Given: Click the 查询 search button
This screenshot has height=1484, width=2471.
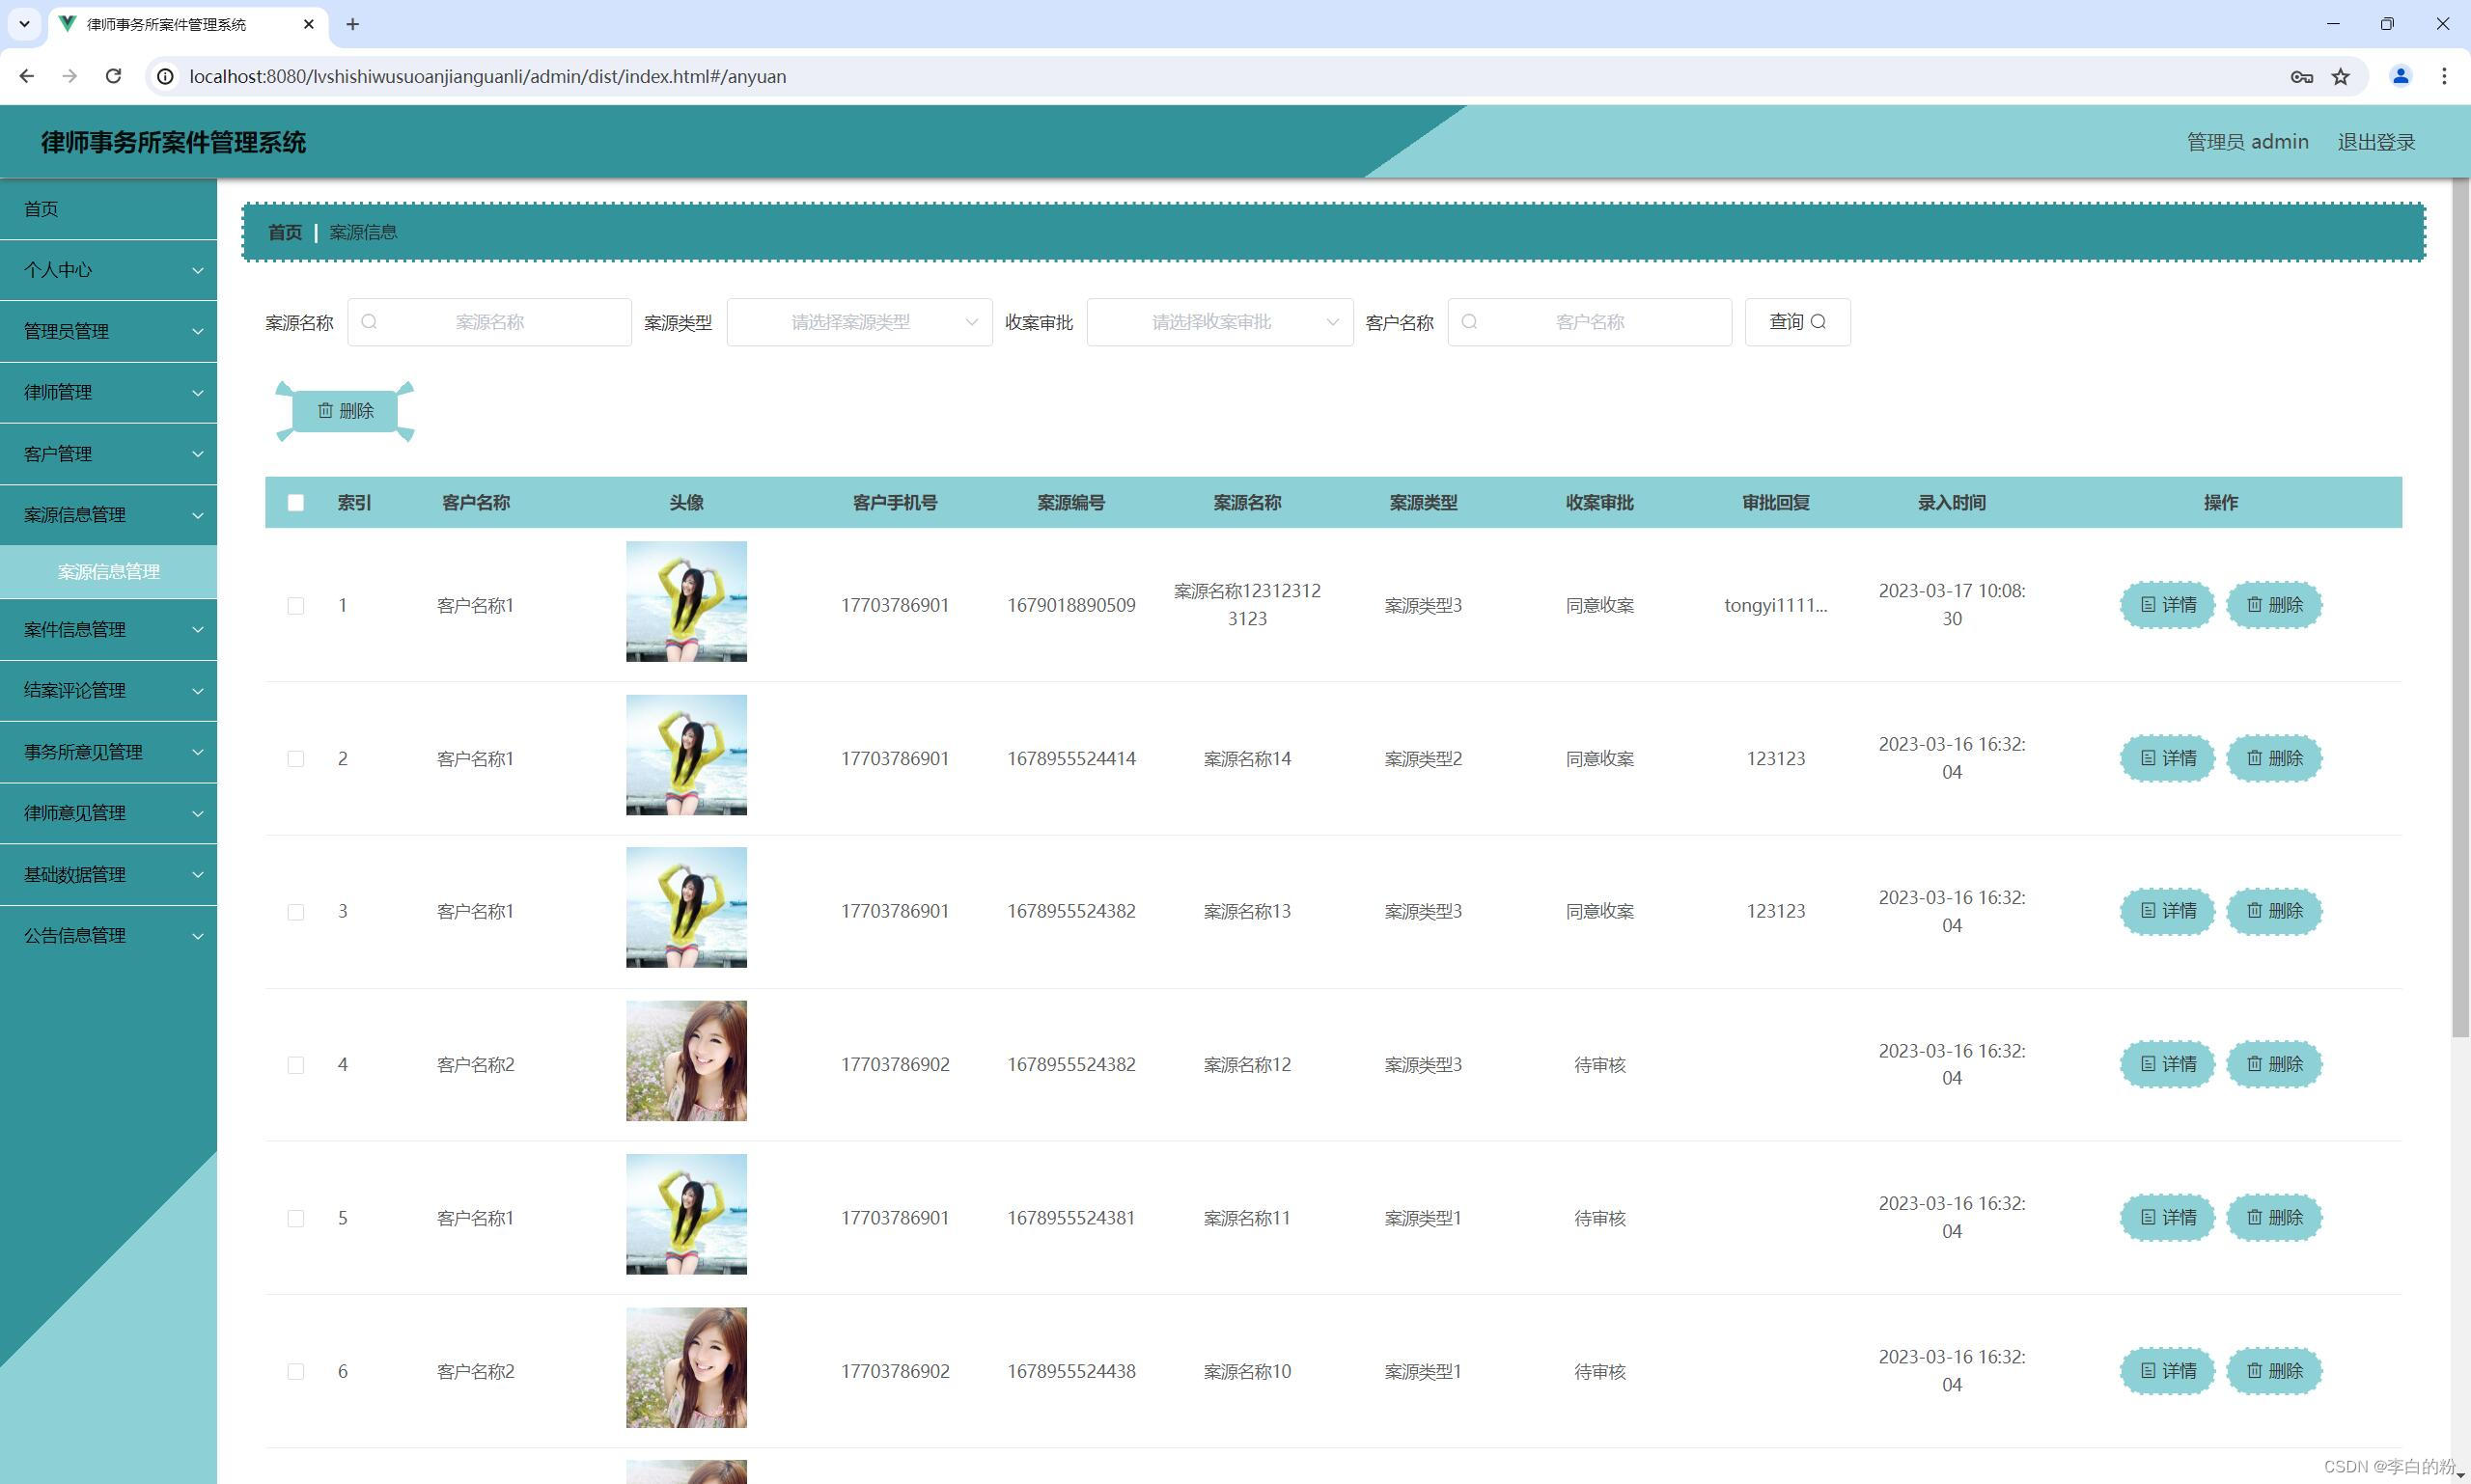Looking at the screenshot, I should (x=1796, y=322).
